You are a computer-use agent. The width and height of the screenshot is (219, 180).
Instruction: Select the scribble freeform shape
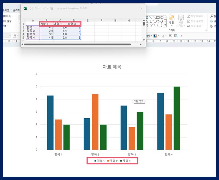(x=147, y=25)
